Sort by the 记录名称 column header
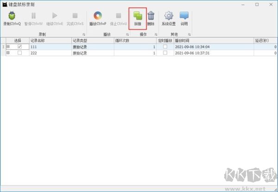The height and width of the screenshot is (192, 278). (51, 40)
